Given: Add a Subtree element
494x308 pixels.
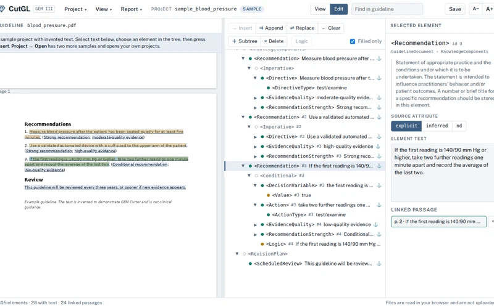Looking at the screenshot, I should pos(245,41).
